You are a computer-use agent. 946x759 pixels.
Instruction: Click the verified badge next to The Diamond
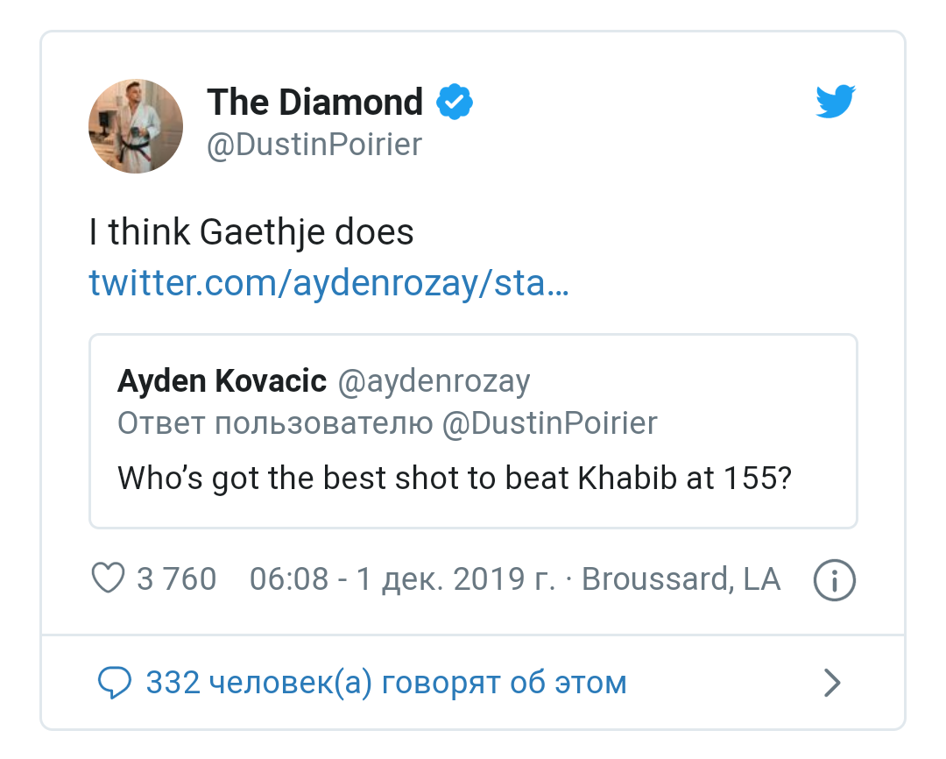point(454,101)
